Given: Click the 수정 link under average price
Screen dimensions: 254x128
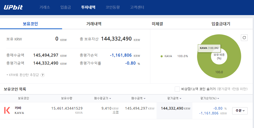Looking at the screenshot, I should [115, 112].
